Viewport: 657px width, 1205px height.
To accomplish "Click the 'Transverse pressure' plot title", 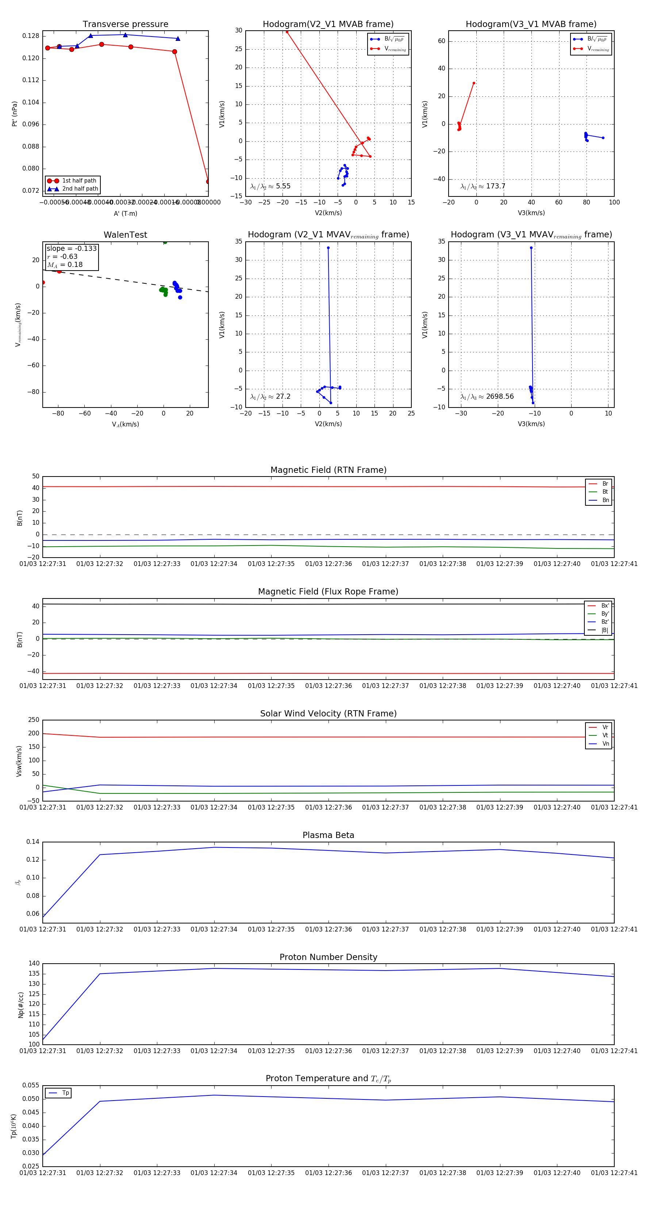I will point(125,24).
